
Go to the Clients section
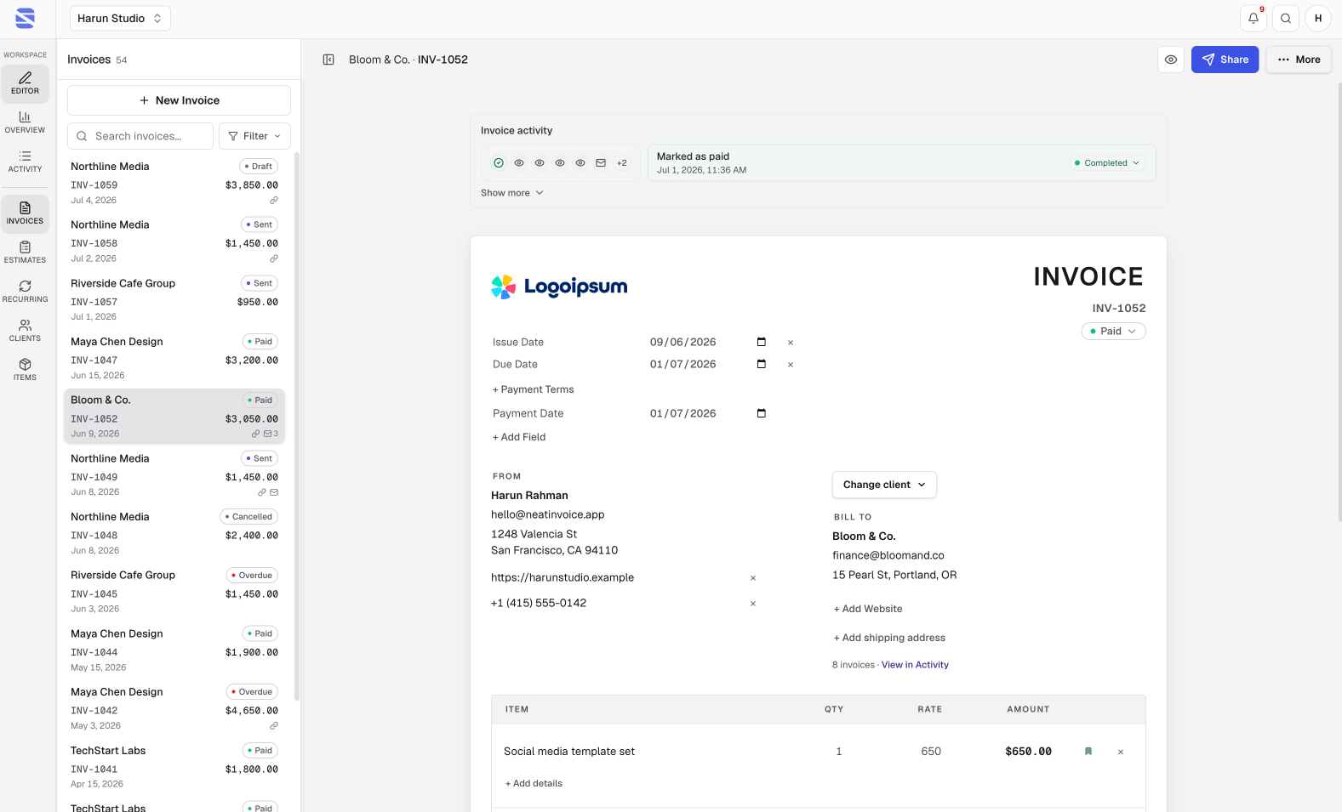point(25,331)
